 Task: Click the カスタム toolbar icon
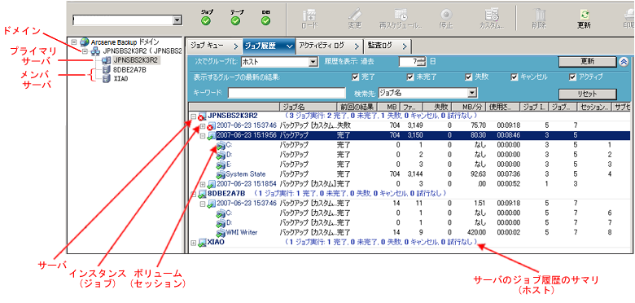click(x=492, y=15)
